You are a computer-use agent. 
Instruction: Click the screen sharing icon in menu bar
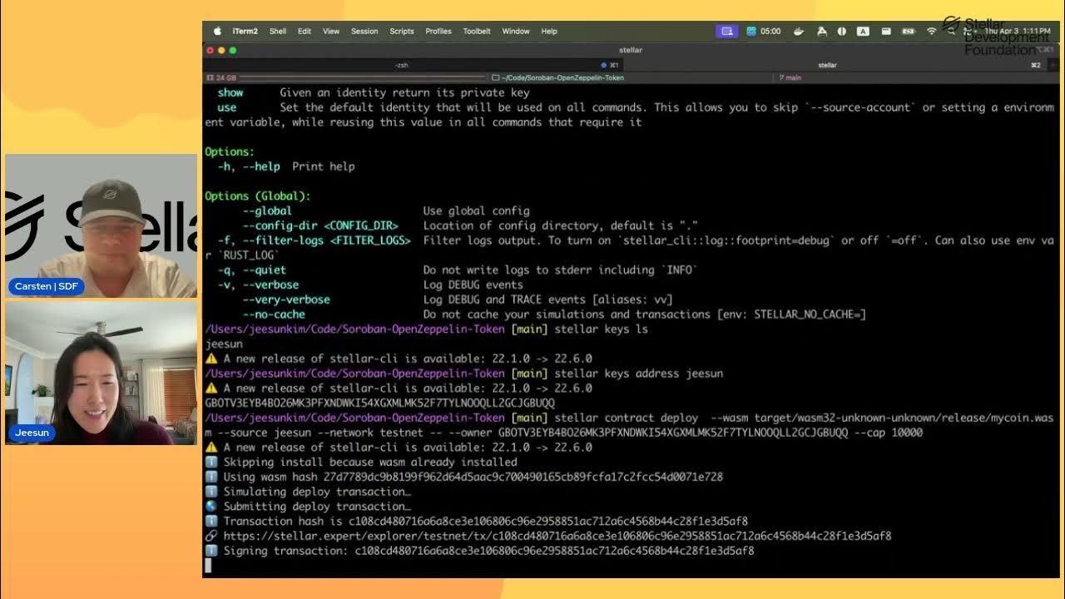click(x=726, y=31)
